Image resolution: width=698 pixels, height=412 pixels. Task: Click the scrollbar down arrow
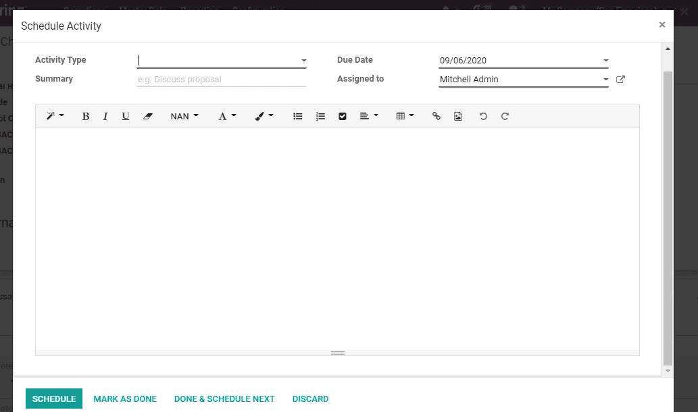click(668, 371)
